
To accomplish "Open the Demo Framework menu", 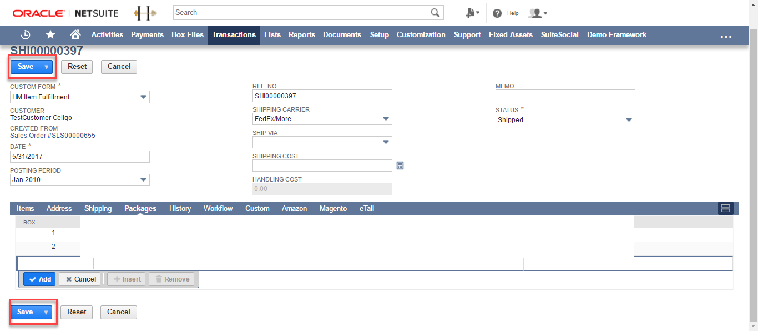I will tap(617, 34).
